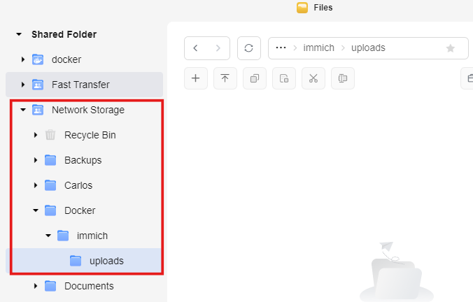Image resolution: width=473 pixels, height=302 pixels.
Task: Click the copy icon in the toolbar
Action: click(254, 78)
